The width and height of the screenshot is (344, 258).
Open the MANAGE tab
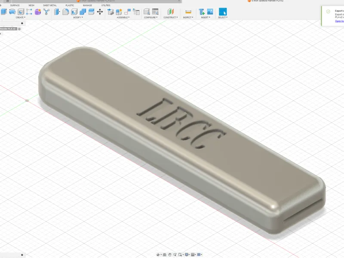tap(87, 5)
